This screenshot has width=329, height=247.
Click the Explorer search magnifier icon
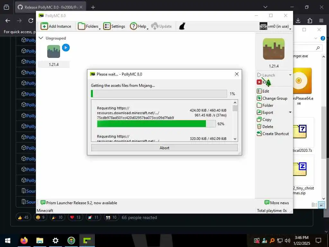pos(318,48)
